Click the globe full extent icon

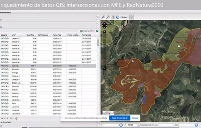click(x=118, y=17)
